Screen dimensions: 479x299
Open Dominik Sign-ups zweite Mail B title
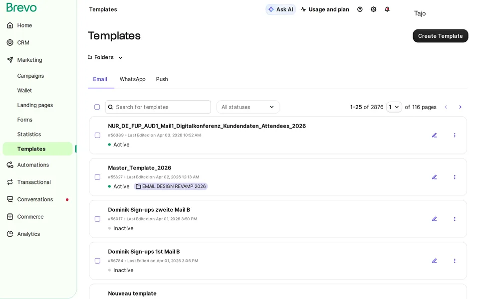point(149,210)
